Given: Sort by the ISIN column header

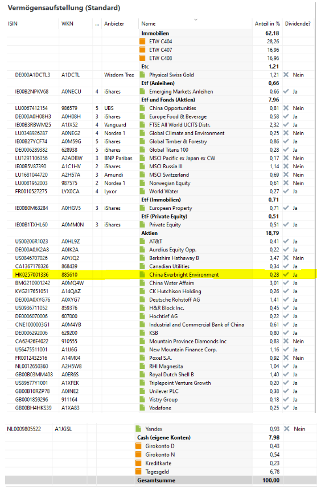Looking at the screenshot, I should click(13, 23).
